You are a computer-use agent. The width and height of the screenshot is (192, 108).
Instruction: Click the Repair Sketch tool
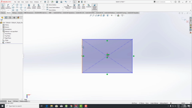click(x=74, y=6)
